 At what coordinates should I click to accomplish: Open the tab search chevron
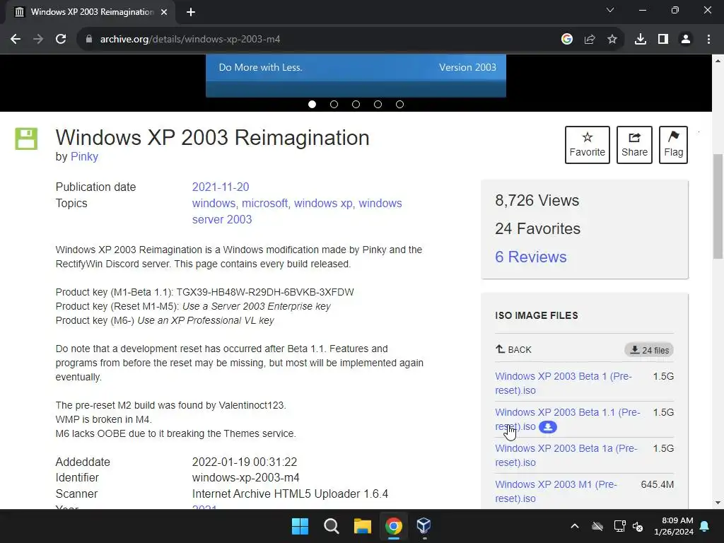point(610,10)
